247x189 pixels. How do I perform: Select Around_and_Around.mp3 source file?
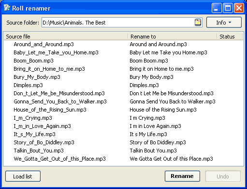point(44,44)
